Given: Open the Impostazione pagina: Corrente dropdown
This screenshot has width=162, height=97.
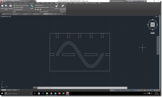Looking at the screenshot, I should (x=43, y=7).
